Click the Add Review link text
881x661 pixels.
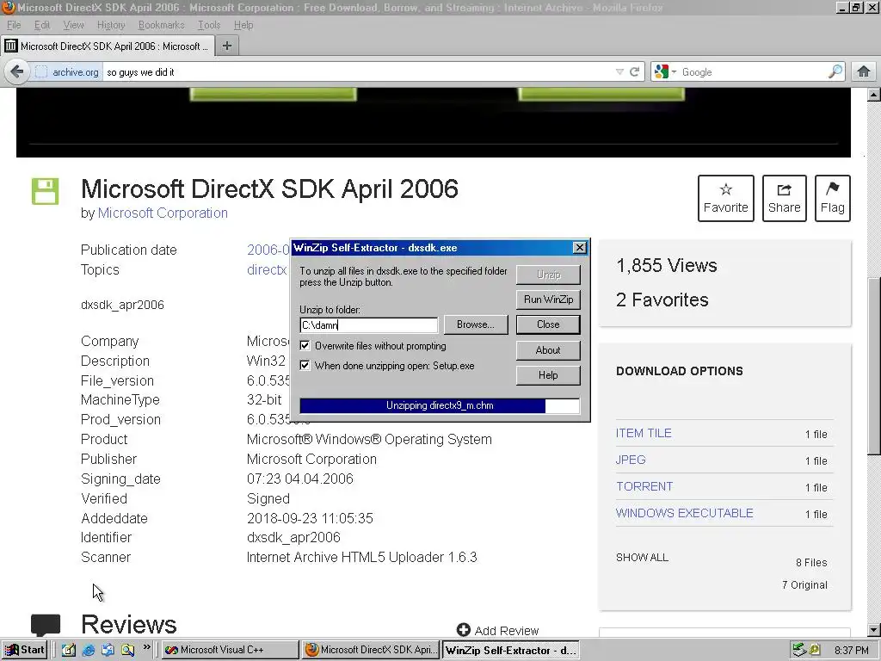pos(506,631)
